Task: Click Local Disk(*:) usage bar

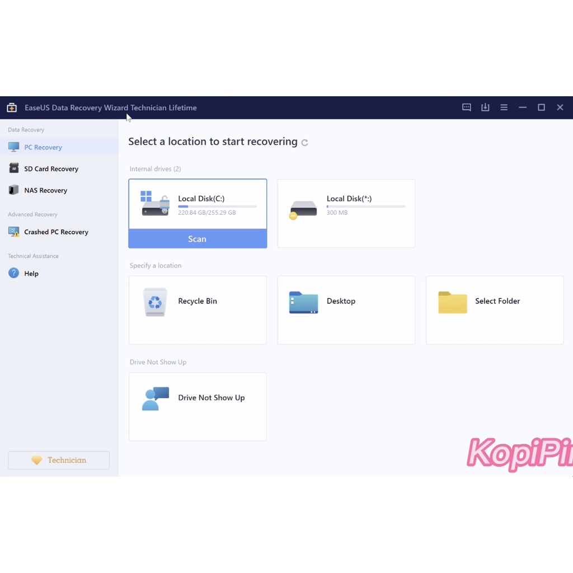Action: (366, 206)
